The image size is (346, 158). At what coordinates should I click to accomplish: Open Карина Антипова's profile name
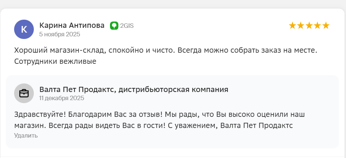click(72, 26)
